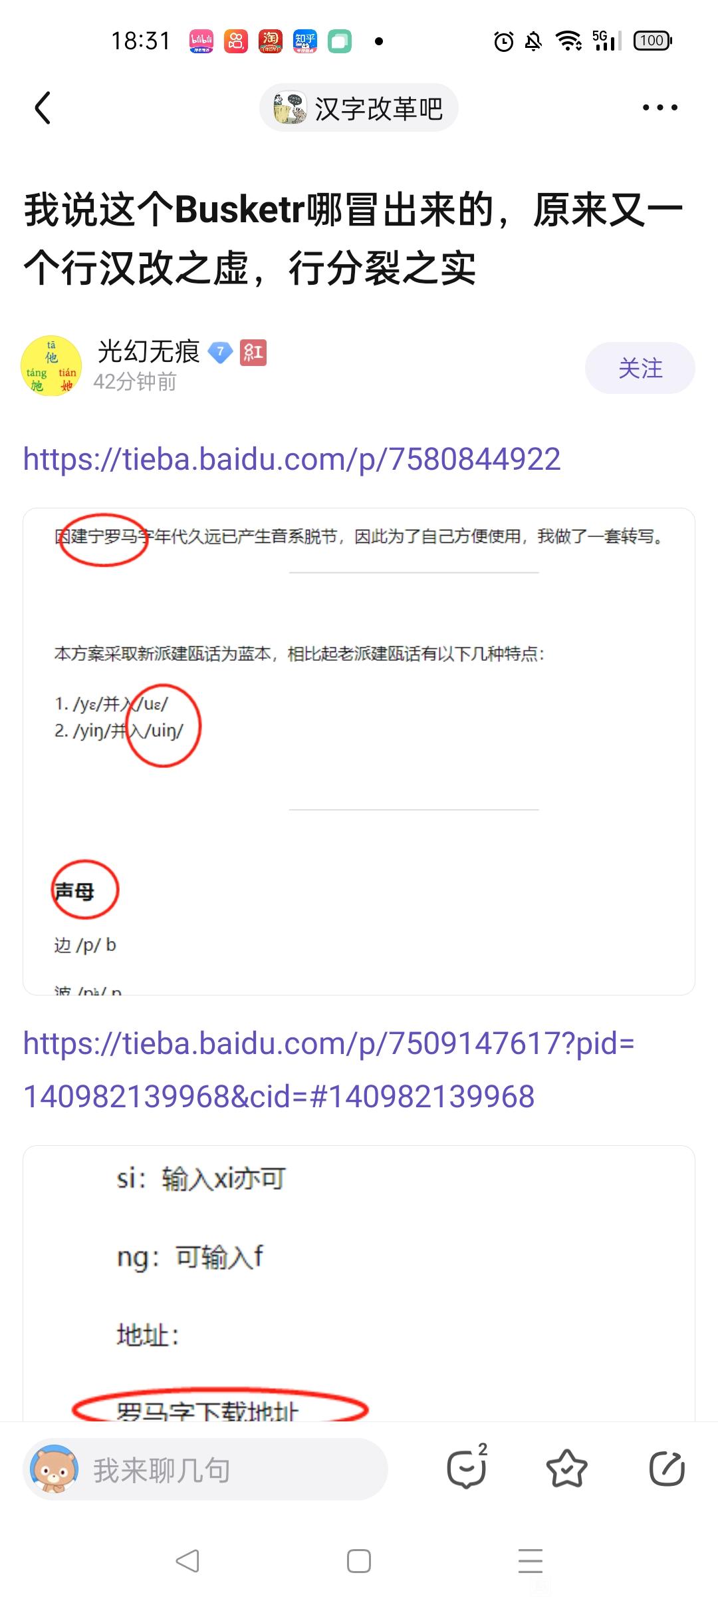Favorite the post with the star icon

pos(566,1469)
